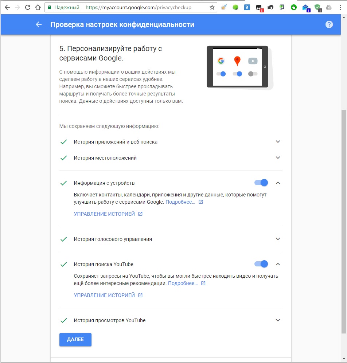
Task: Collapse the История поиска YouTube section
Action: pos(278,264)
